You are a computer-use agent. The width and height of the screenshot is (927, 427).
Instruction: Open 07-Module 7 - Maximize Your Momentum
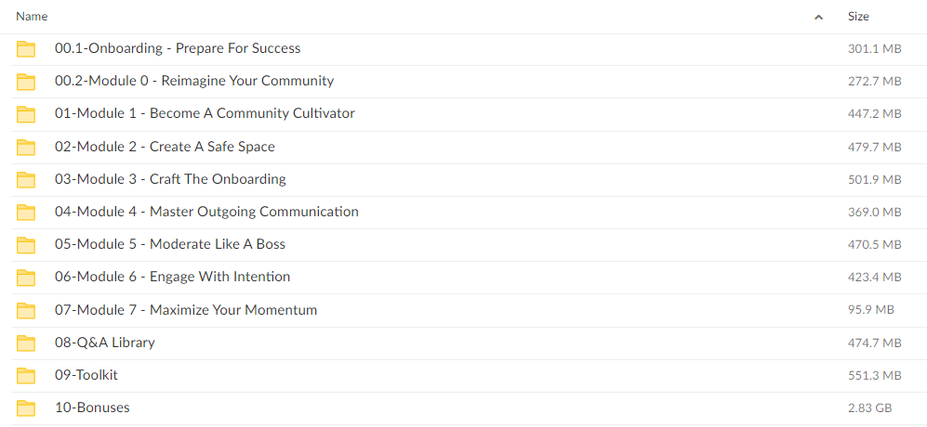186,309
